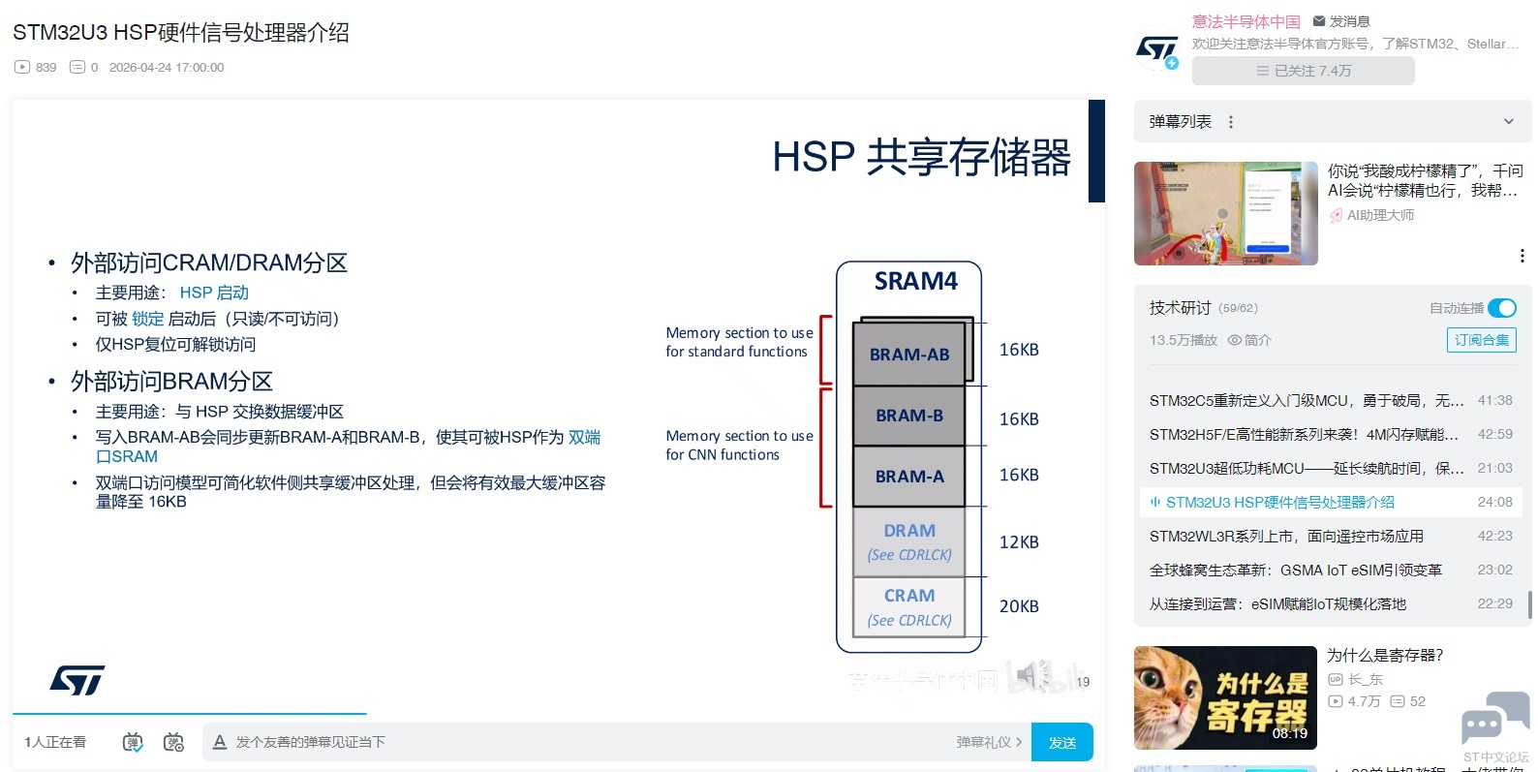The image size is (1538, 772).
Task: Click the 技术研讨 collection title
Action: click(1180, 308)
